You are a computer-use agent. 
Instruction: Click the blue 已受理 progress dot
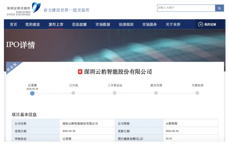[32, 93]
